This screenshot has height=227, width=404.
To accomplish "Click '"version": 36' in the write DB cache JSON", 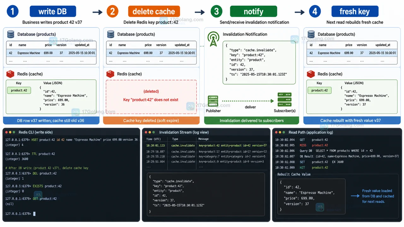I will 54,104.
